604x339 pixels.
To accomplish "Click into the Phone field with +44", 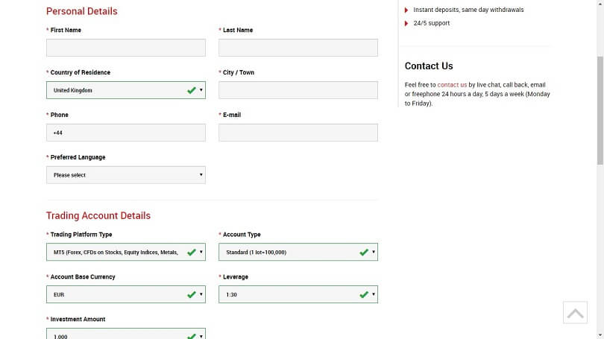I will 126,133.
